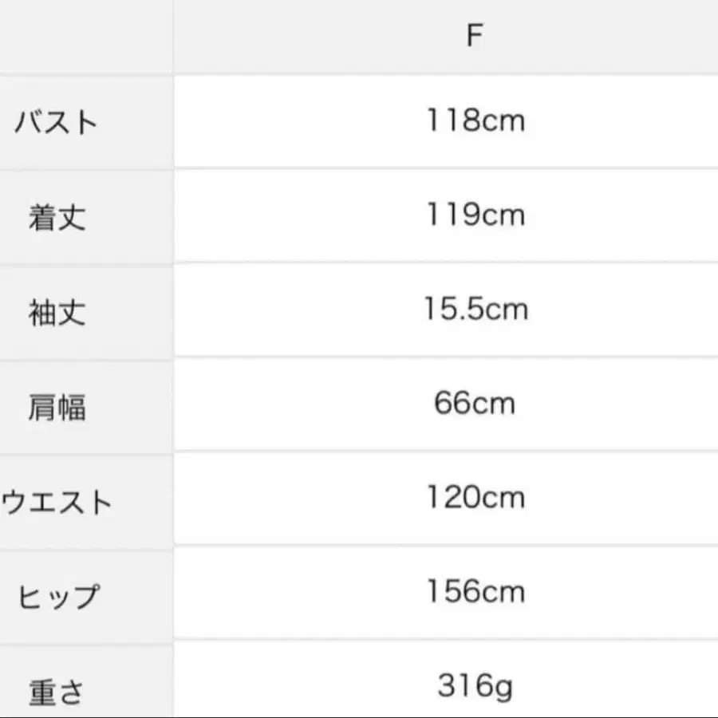
Task: Select the 119cm length value
Action: coord(475,215)
